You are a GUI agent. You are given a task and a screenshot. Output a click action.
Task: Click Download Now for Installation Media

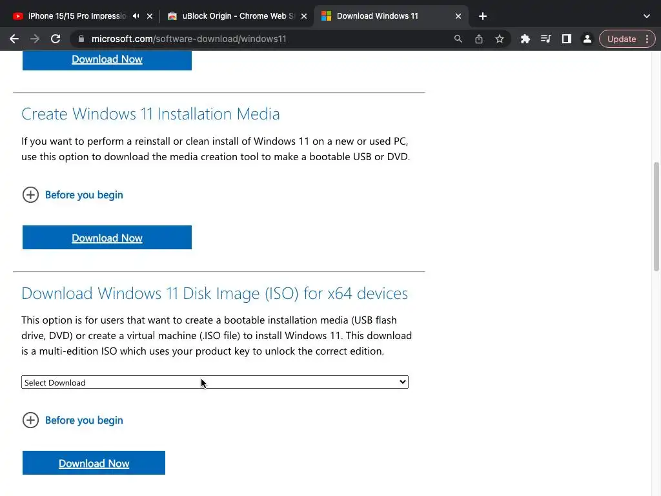pyautogui.click(x=107, y=238)
